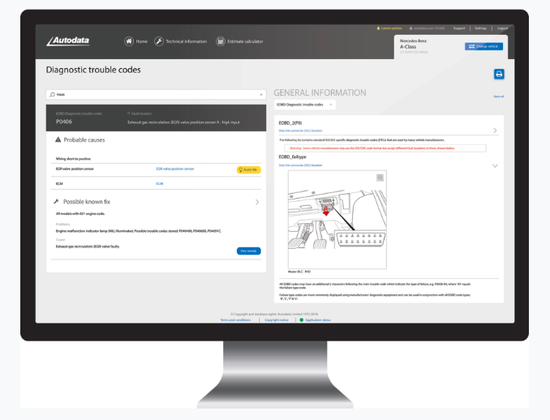Open the Terms and conditions link
The width and height of the screenshot is (550, 420).
[235, 319]
